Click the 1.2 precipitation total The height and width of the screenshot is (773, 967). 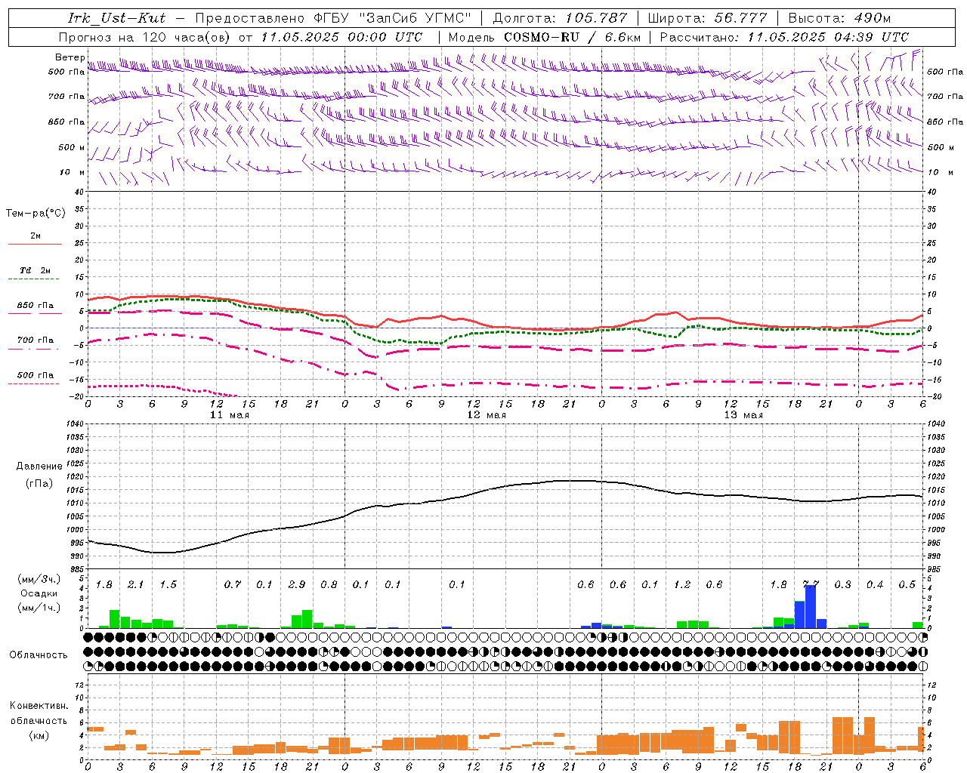pyautogui.click(x=682, y=584)
